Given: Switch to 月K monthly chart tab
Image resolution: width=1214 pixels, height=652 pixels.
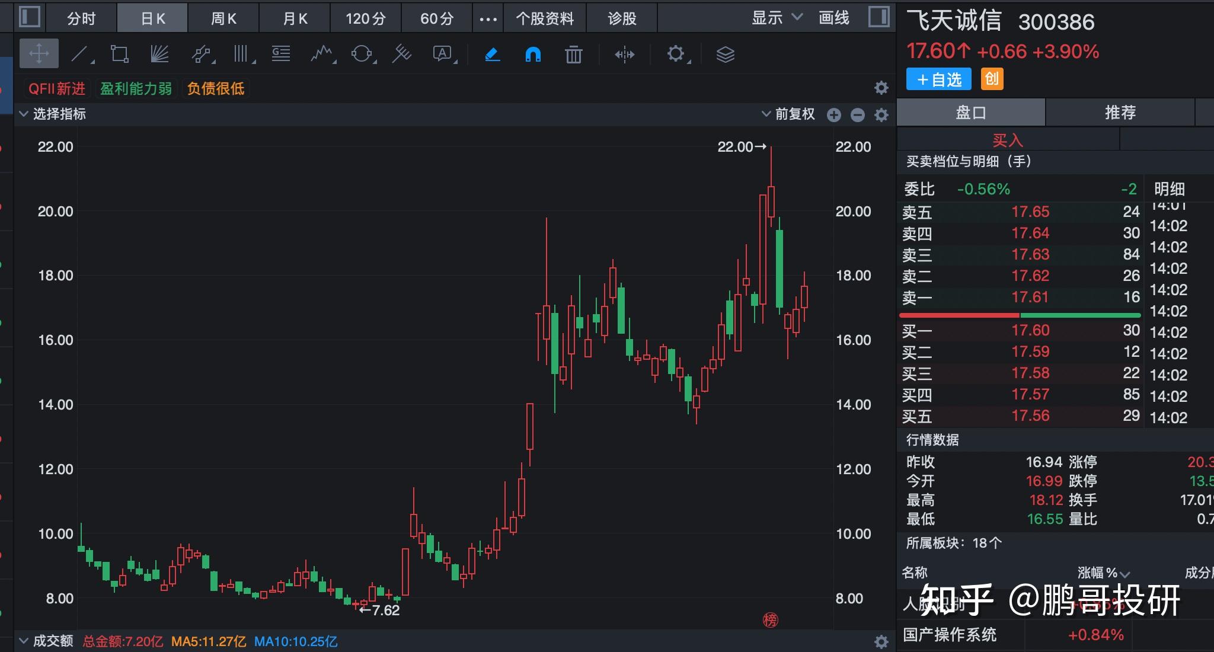Looking at the screenshot, I should (295, 18).
